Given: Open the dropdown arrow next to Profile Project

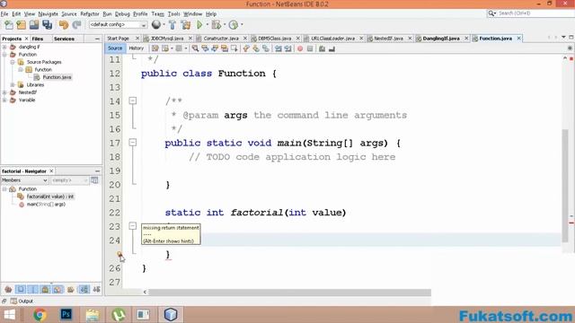Looking at the screenshot, I should tap(242, 25).
